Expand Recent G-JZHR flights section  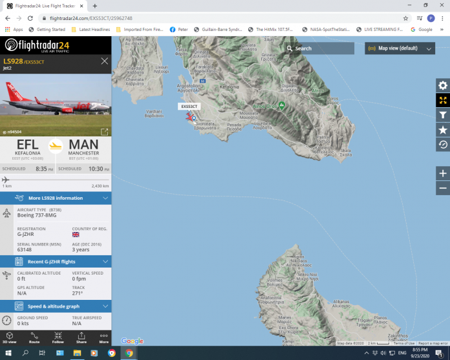(x=56, y=262)
